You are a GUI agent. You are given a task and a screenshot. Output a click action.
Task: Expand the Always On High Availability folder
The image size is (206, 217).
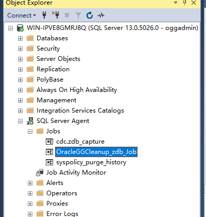click(20, 90)
